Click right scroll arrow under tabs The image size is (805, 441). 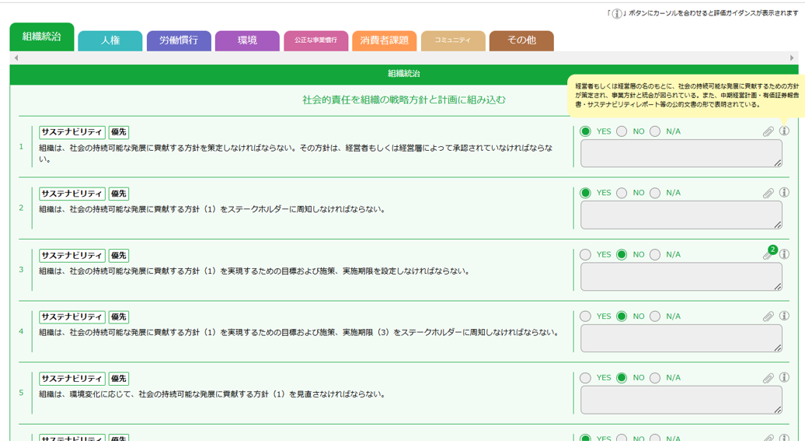click(x=792, y=58)
